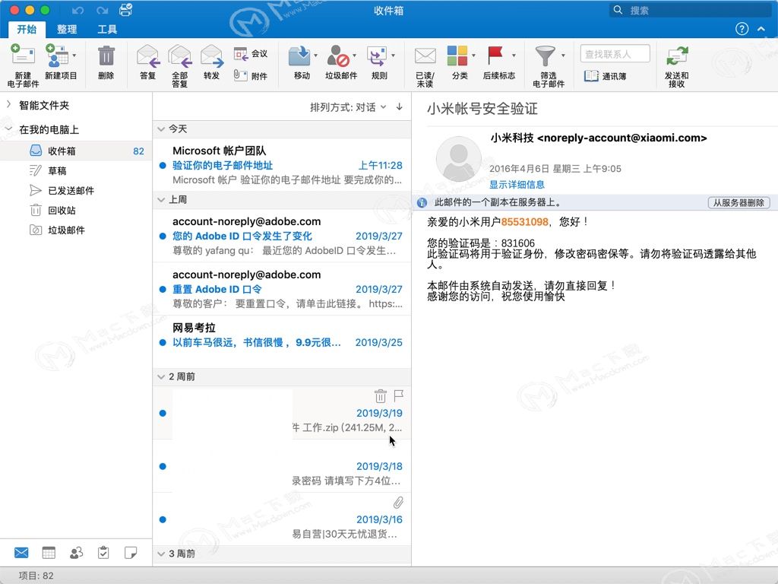Forward the email with 转发
778x584 pixels.
[x=211, y=62]
